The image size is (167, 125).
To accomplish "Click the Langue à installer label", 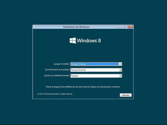I will click(62, 64).
